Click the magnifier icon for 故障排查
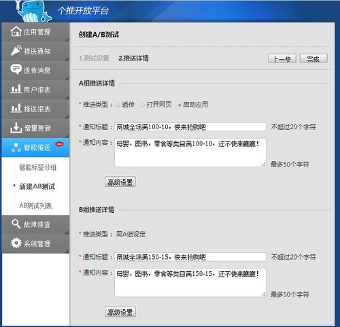 click(x=16, y=224)
